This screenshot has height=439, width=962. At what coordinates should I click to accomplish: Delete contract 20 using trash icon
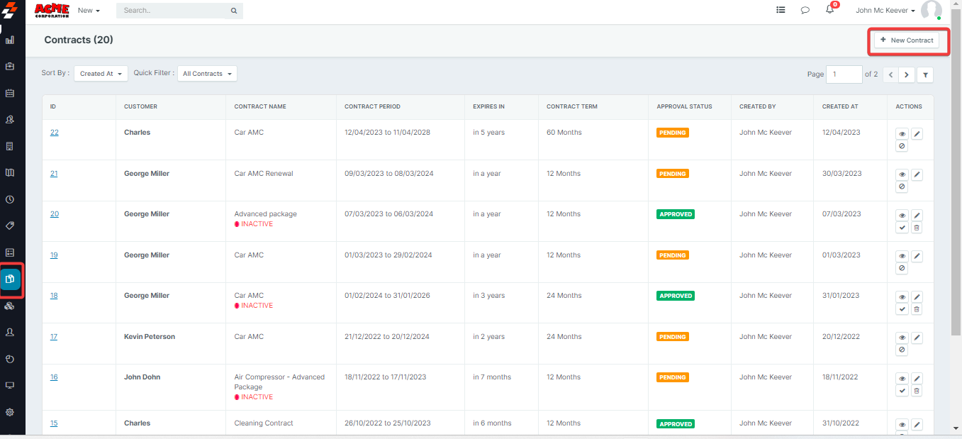917,228
